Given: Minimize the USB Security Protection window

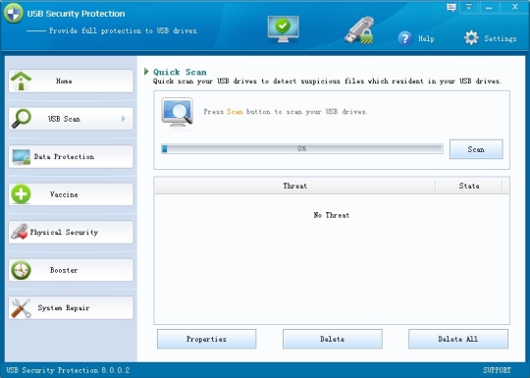Looking at the screenshot, I should pyautogui.click(x=489, y=8).
